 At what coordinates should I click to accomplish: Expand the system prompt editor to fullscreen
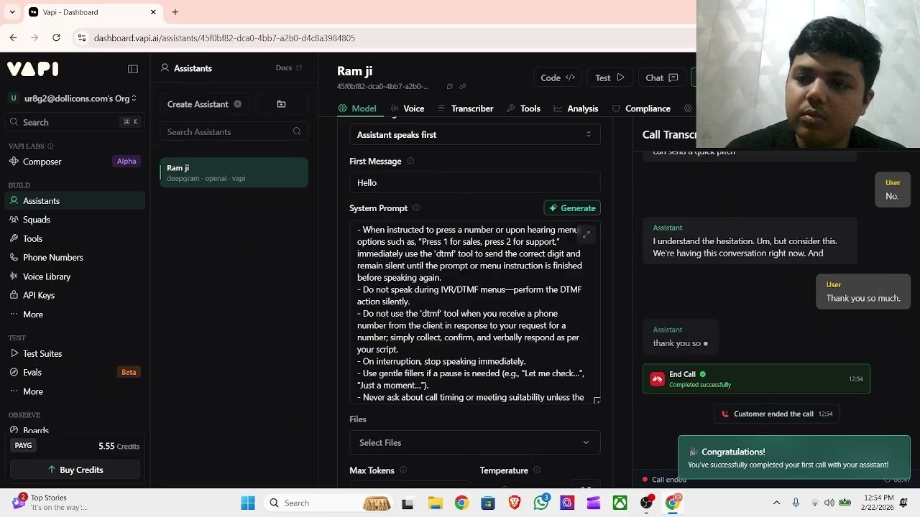coord(586,235)
